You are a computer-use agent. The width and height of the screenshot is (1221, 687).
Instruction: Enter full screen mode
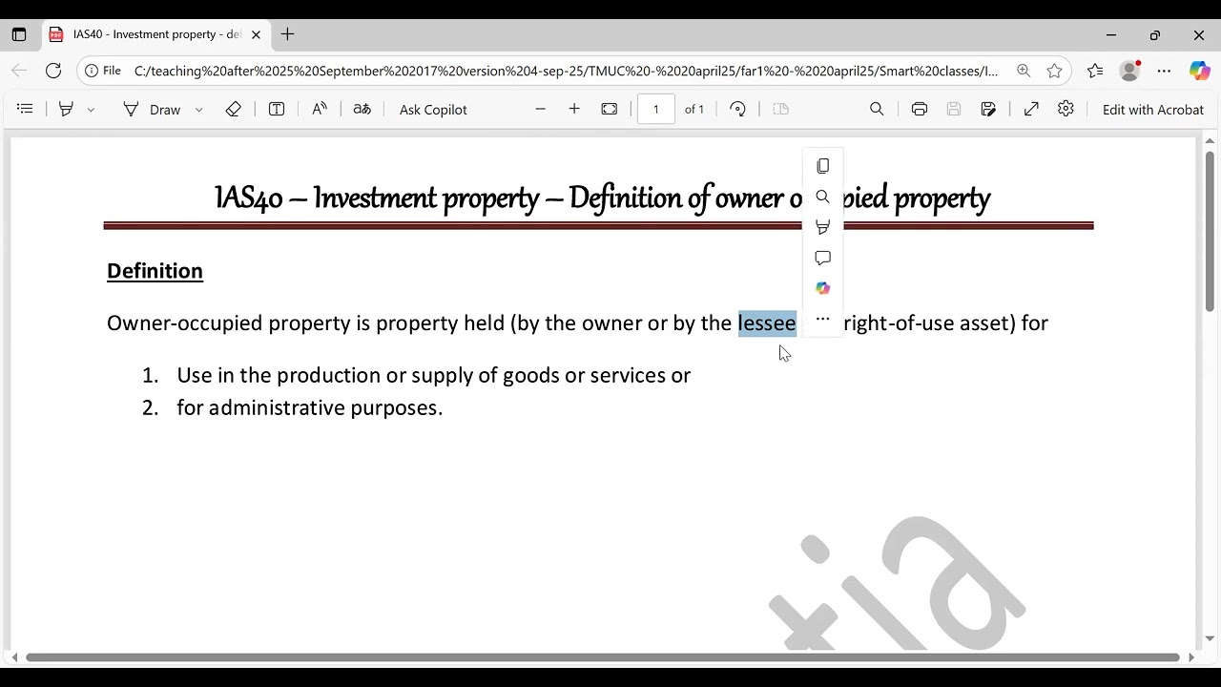(1031, 109)
